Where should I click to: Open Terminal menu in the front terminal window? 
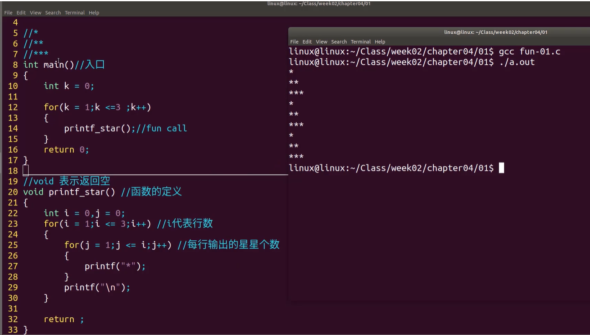(361, 42)
